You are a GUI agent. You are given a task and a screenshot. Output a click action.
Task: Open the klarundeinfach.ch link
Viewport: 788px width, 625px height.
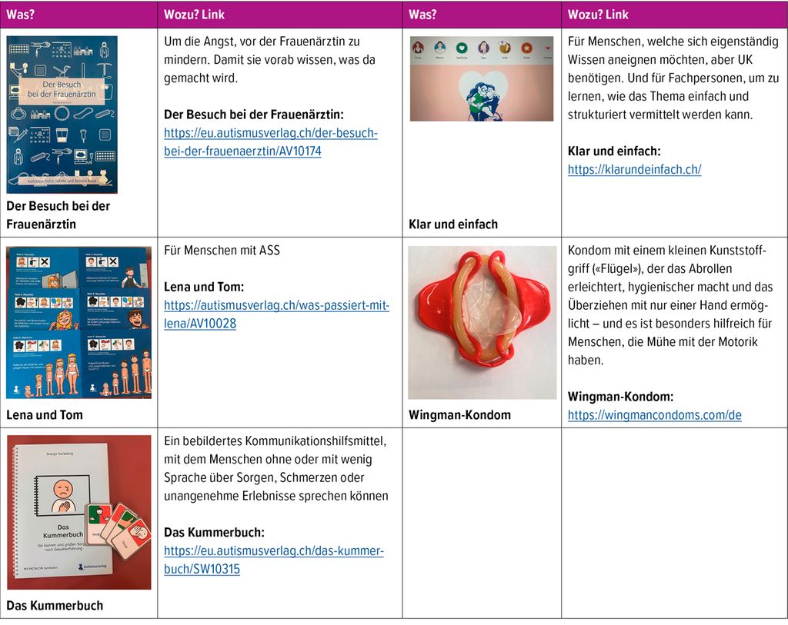(634, 170)
